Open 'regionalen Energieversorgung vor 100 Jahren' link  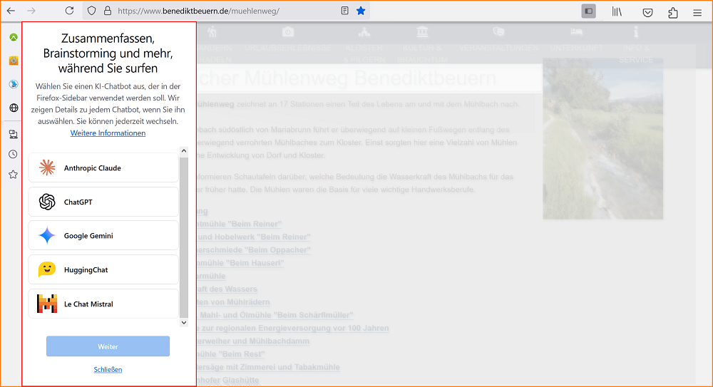click(x=293, y=329)
